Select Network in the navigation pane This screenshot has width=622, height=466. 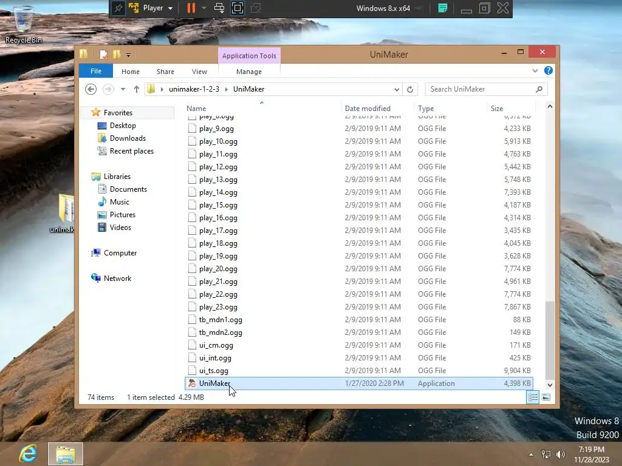coord(117,278)
